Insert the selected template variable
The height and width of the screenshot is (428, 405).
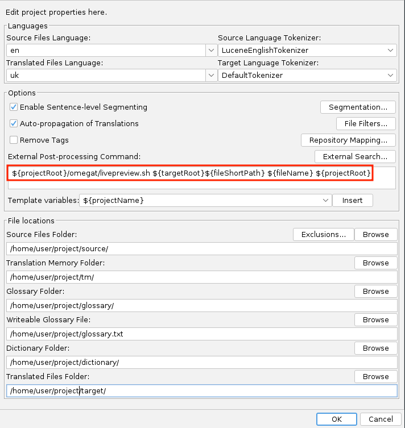(x=353, y=200)
